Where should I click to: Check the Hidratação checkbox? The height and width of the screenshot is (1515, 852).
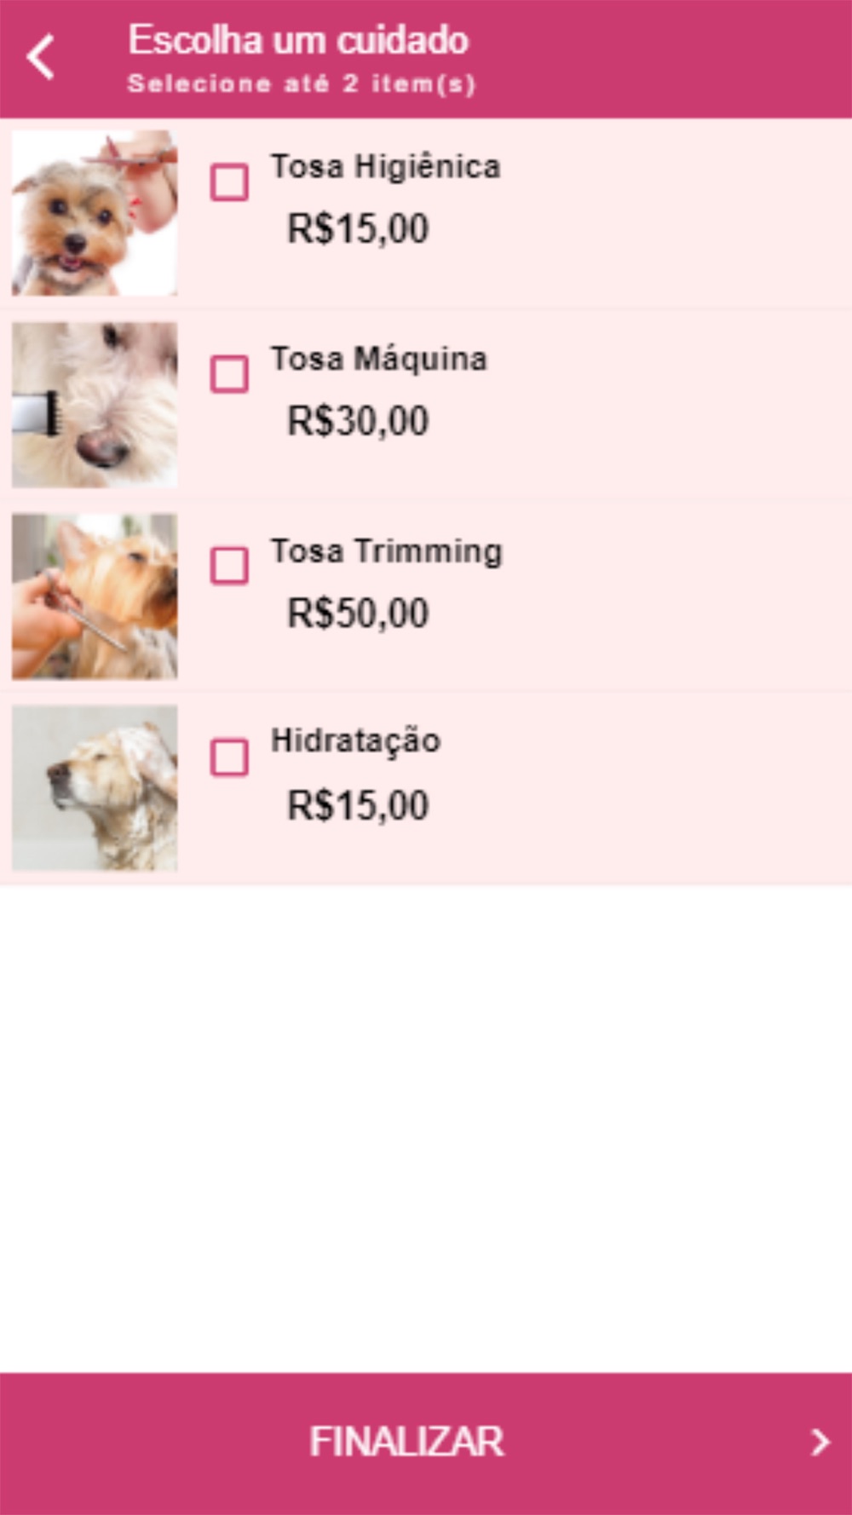pyautogui.click(x=229, y=757)
